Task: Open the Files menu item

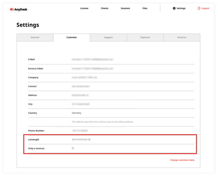Action: (x=145, y=8)
